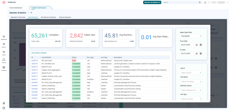The height and width of the screenshot is (112, 231).
Task: Click the Error status for RW_SyncUsers
Action: pos(74,61)
